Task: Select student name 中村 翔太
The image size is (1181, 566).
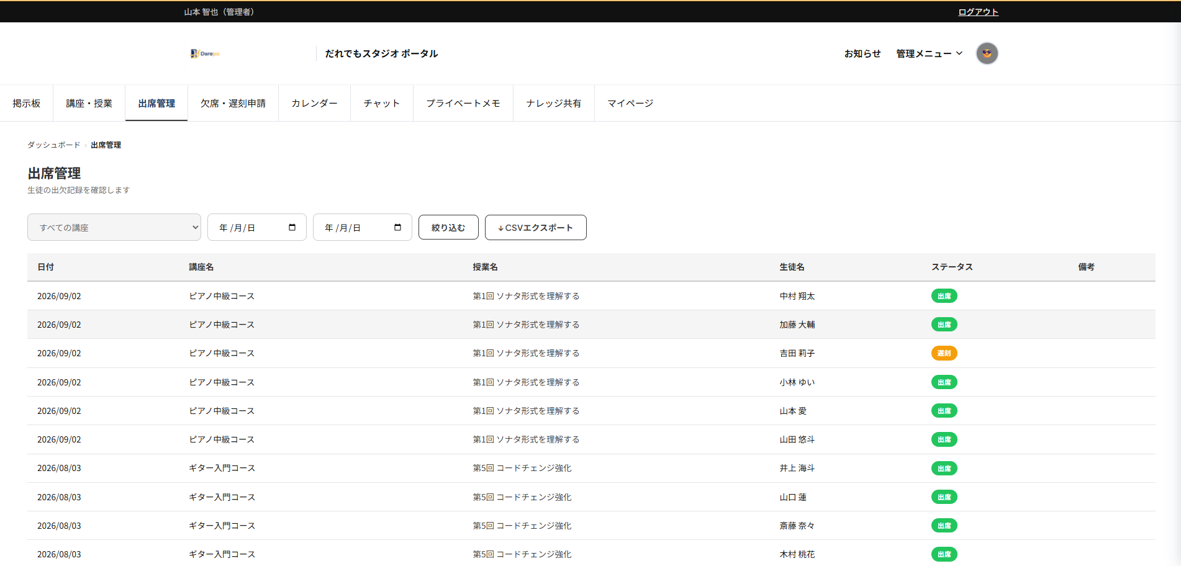Action: click(797, 296)
